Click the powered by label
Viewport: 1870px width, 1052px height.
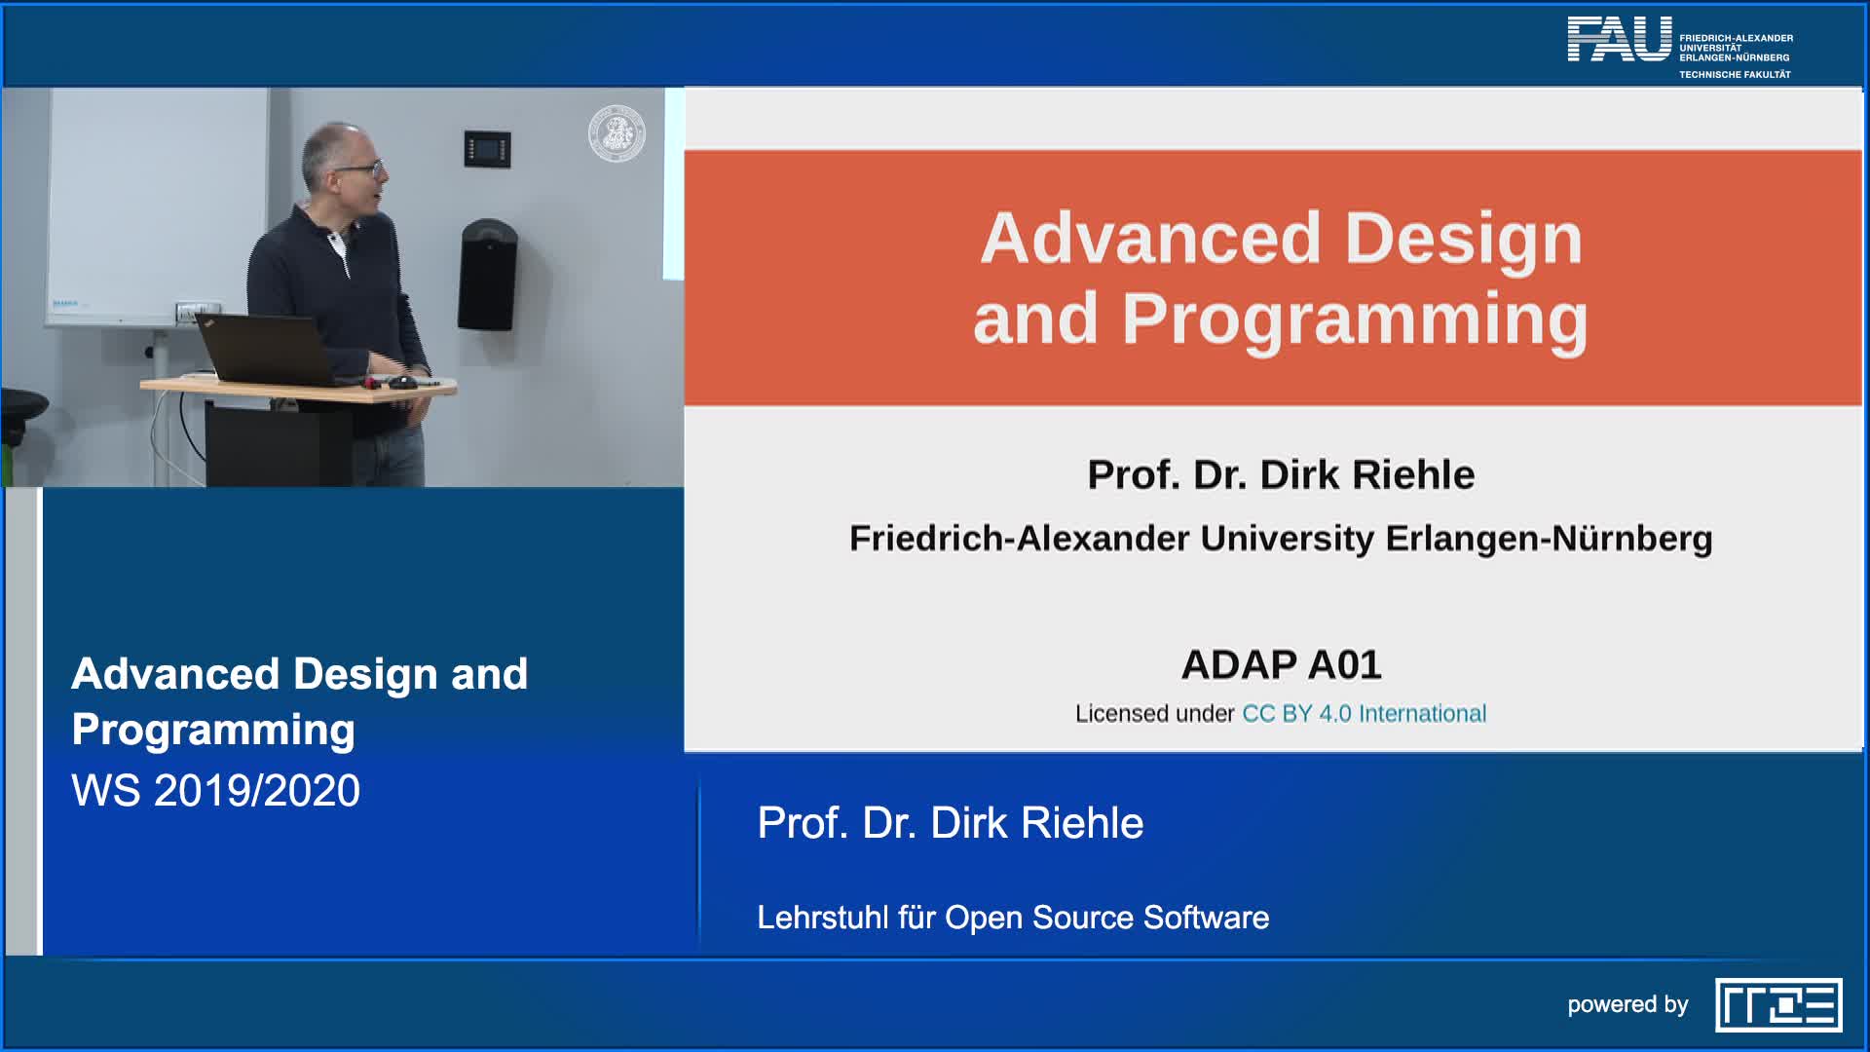[x=1627, y=1004]
